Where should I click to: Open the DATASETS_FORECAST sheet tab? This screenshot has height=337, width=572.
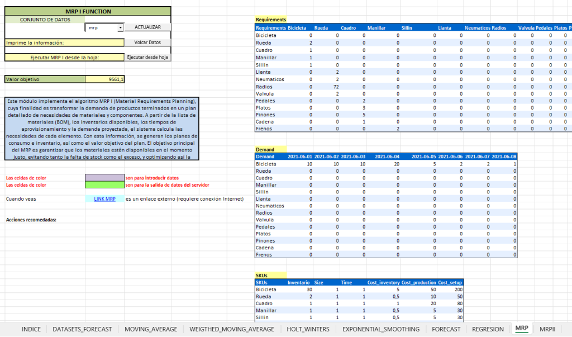[82, 329]
